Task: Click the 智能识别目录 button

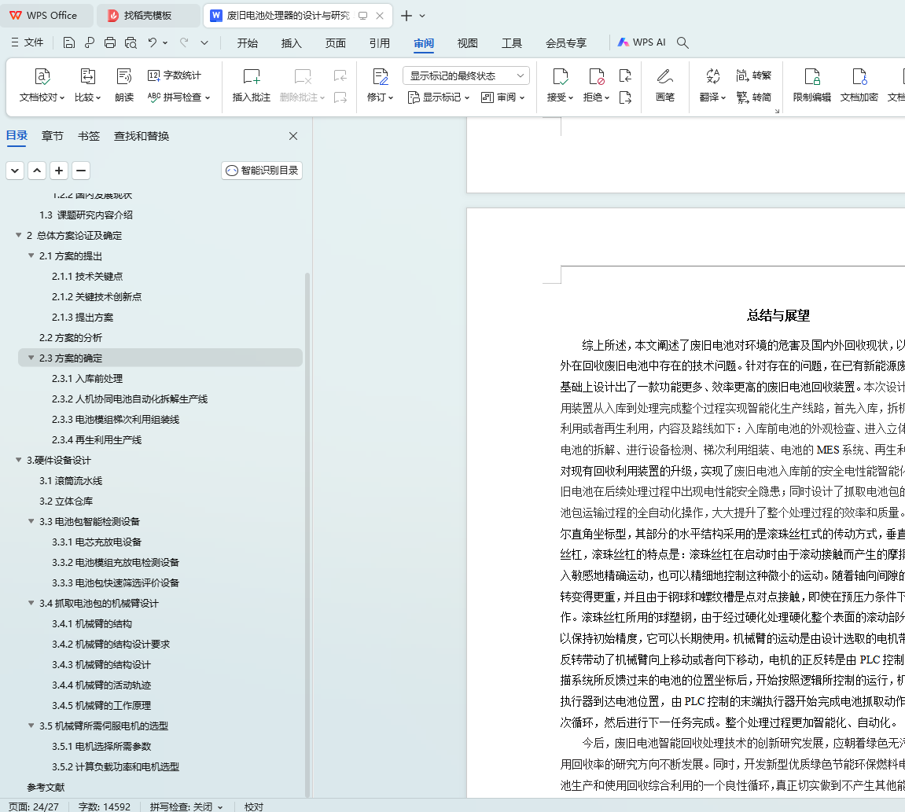Action: pos(262,171)
